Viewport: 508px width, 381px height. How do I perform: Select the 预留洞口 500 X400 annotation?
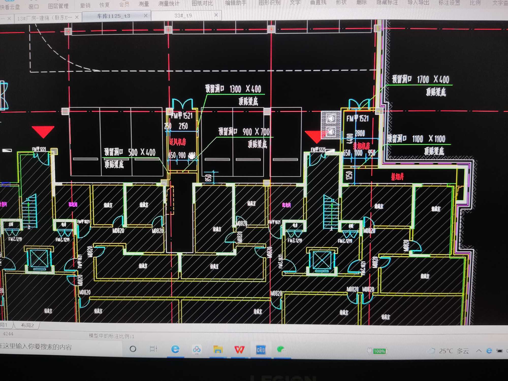point(130,152)
